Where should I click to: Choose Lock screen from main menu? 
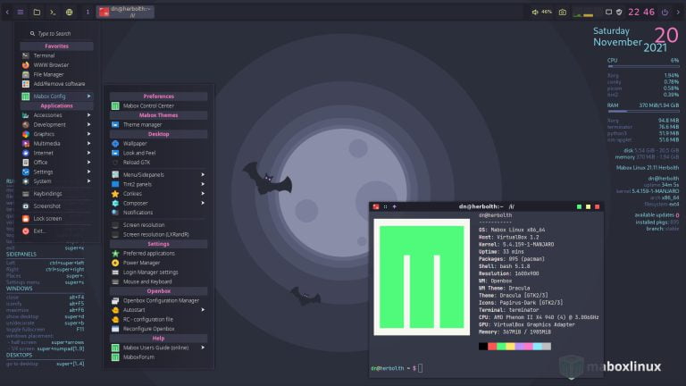[x=47, y=218]
